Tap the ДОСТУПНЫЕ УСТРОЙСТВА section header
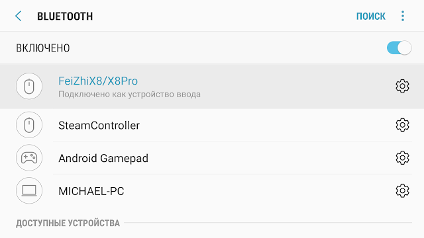This screenshot has height=238, width=424. pos(68,223)
